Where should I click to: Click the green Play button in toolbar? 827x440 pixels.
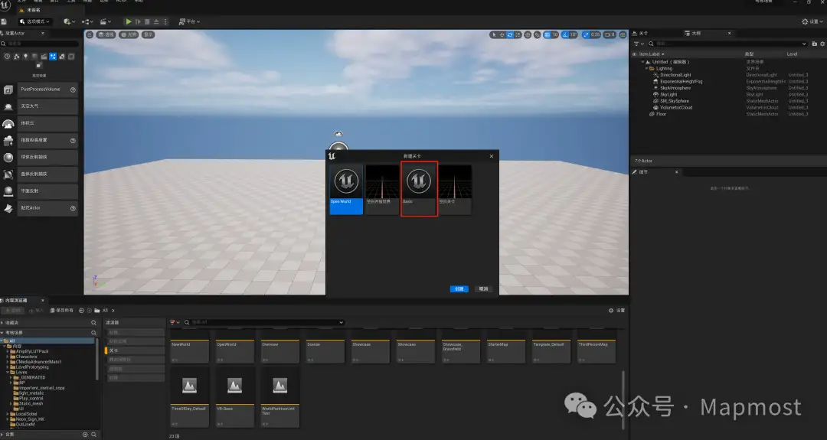pyautogui.click(x=128, y=21)
